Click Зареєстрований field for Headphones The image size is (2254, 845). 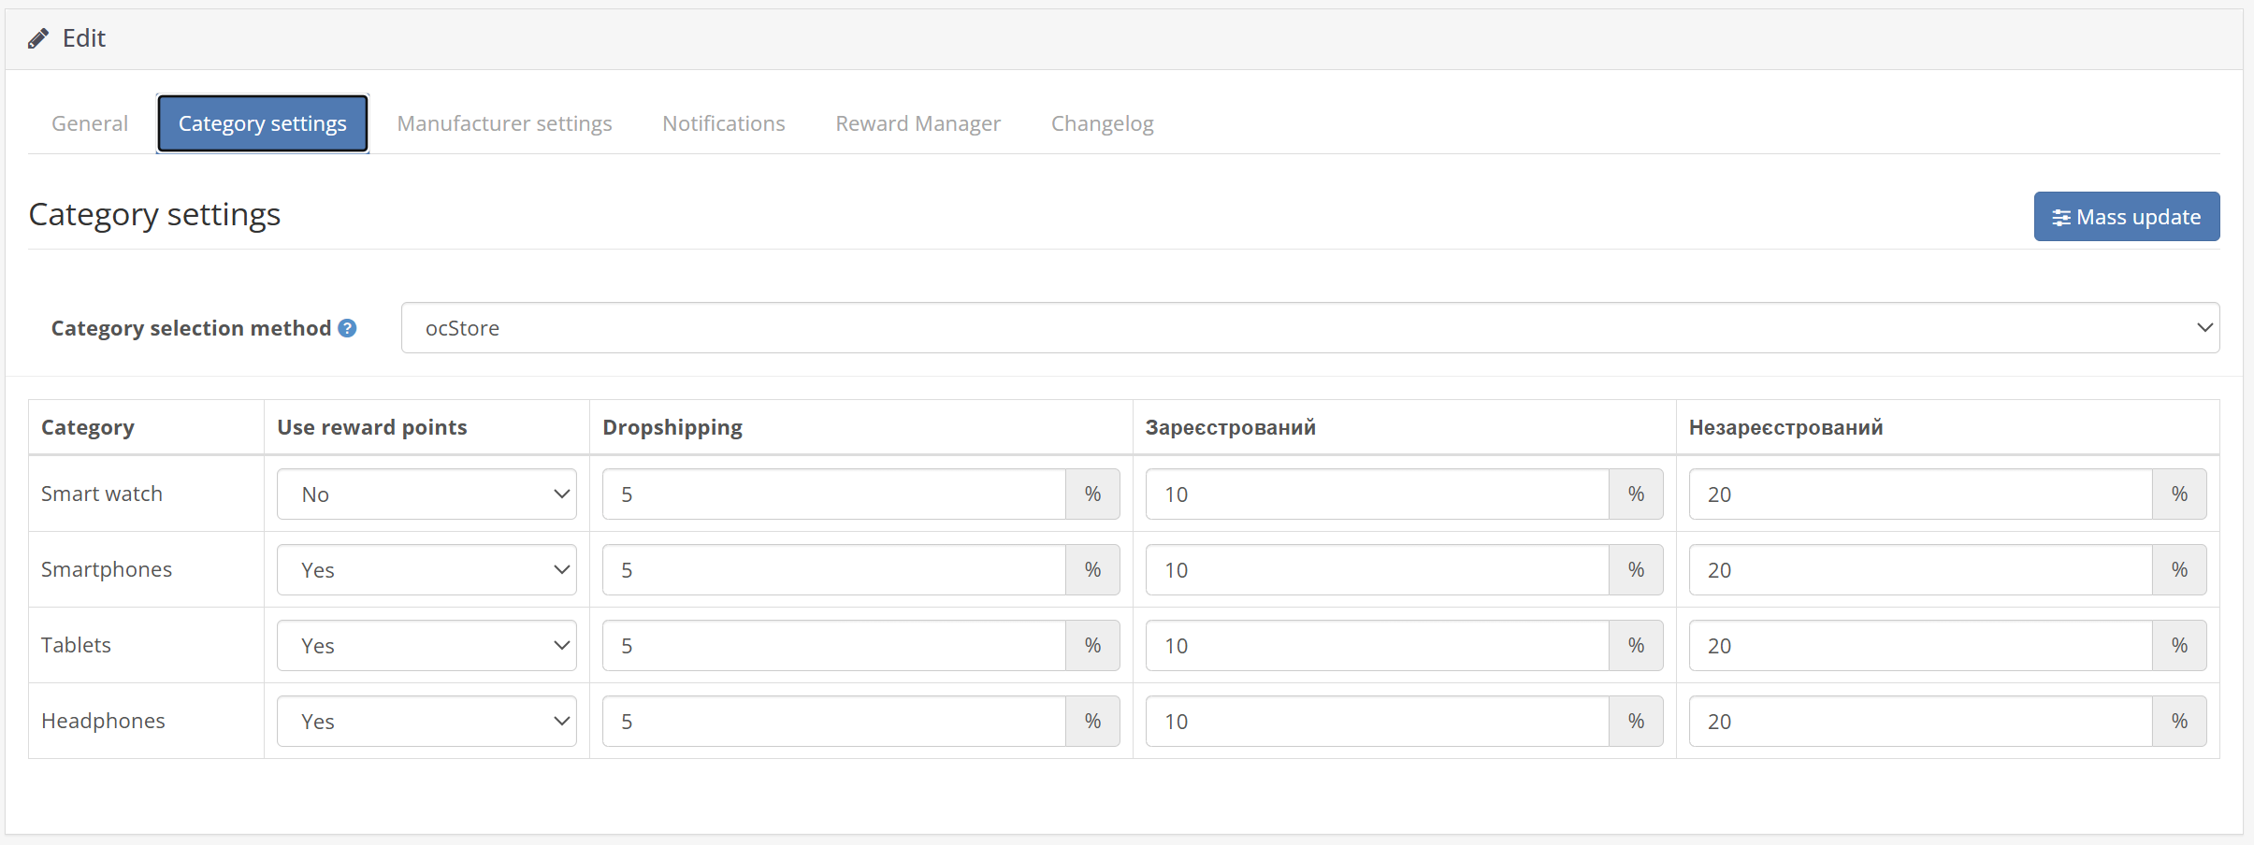click(1378, 722)
